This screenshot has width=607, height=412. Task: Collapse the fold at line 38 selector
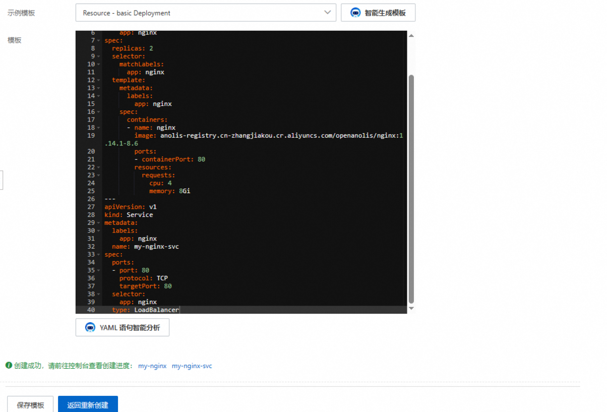99,294
